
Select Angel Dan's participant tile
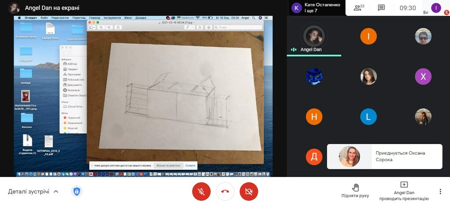click(314, 39)
